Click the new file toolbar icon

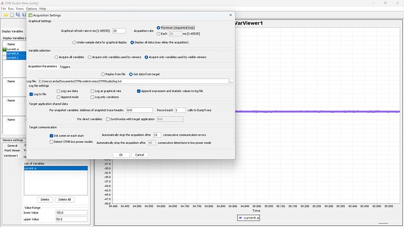click(x=12, y=15)
